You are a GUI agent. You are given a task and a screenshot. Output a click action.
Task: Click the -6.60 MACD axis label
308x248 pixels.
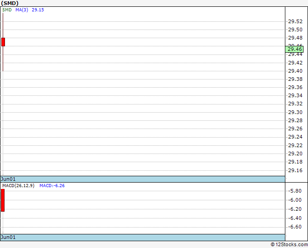coord(295,227)
